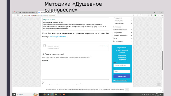The image size is (171, 96).
Task: Click the taskbar search box
Action: (x=27, y=94)
